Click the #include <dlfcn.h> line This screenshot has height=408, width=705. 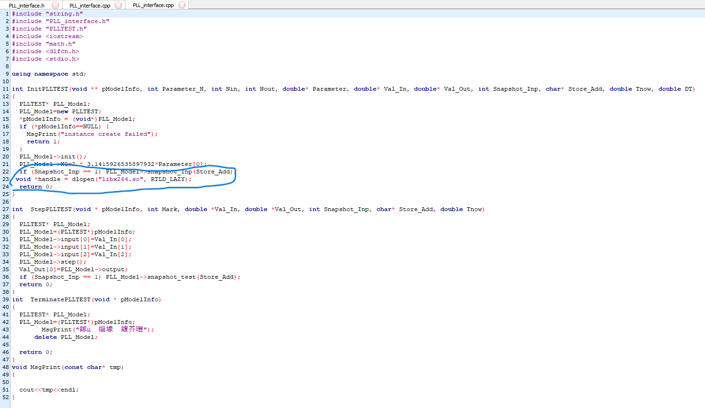[x=45, y=51]
